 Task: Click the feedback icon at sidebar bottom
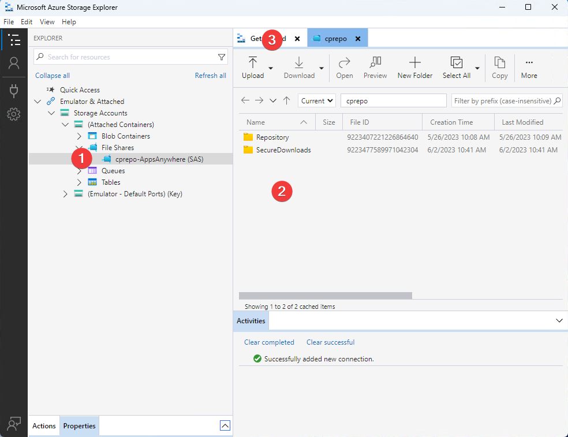[x=14, y=423]
